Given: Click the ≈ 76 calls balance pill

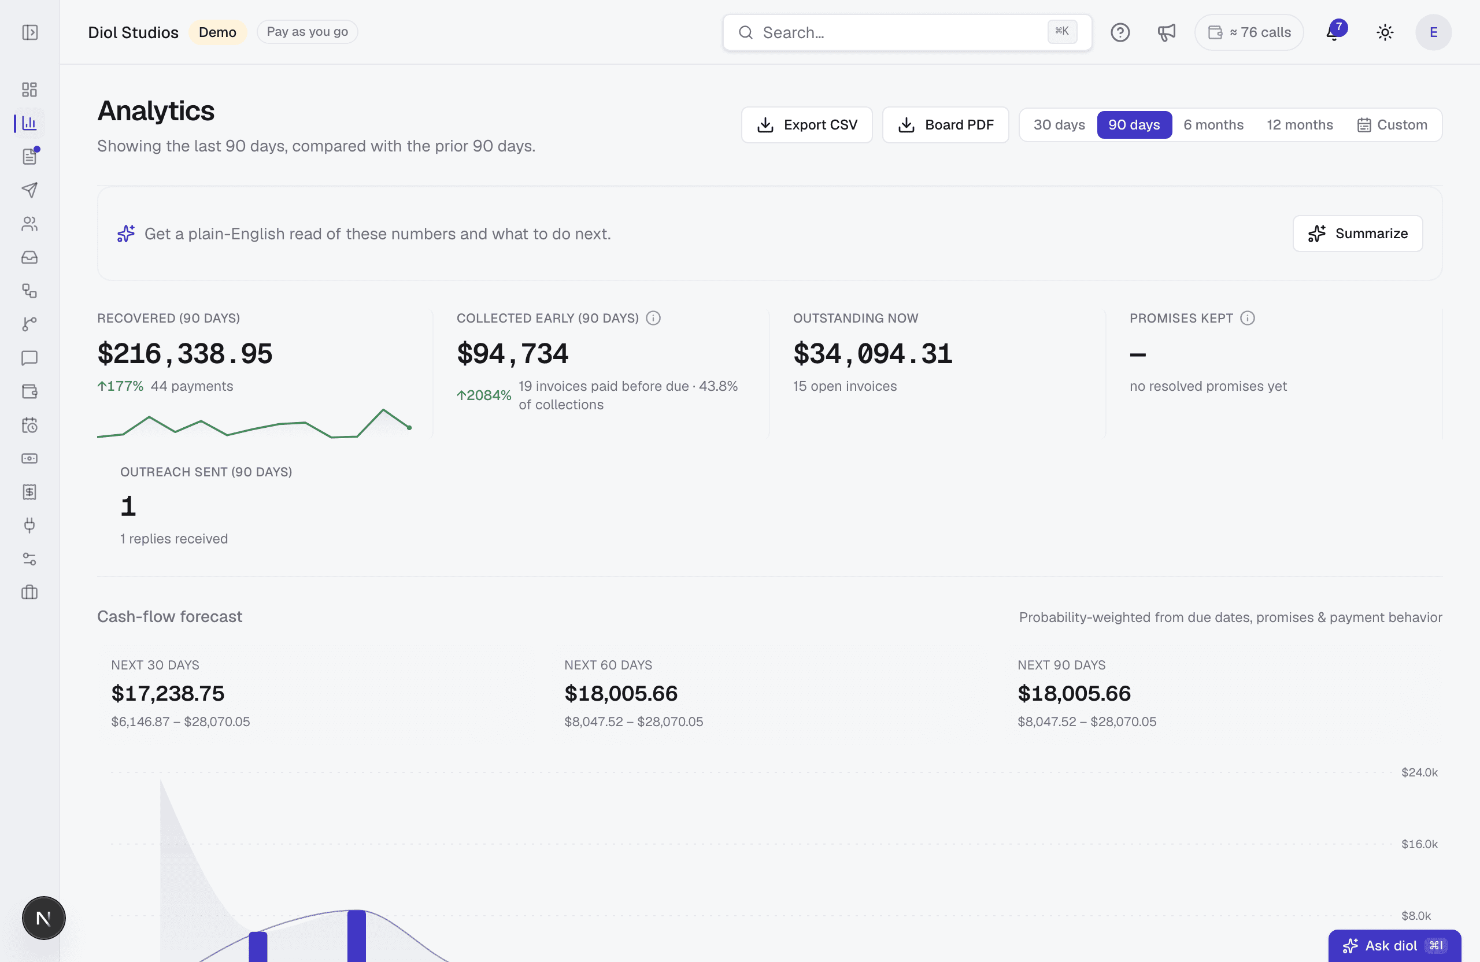Looking at the screenshot, I should [1249, 32].
